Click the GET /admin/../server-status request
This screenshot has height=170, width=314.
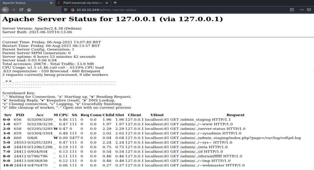[208, 129]
